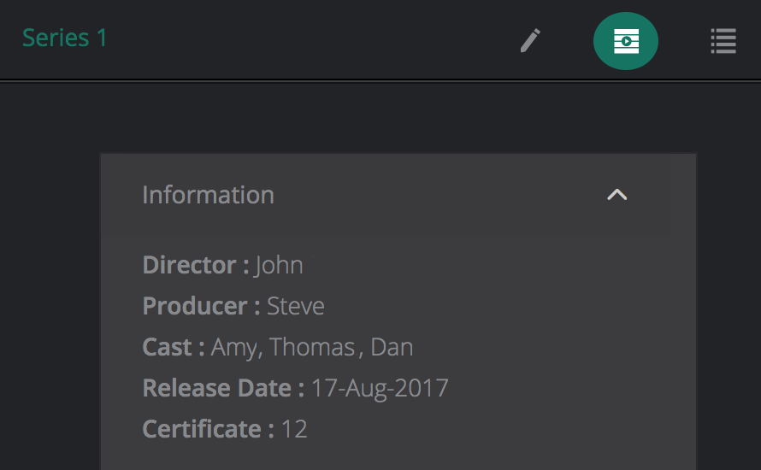Click the empty top bar beside Series 1
This screenshot has height=470, width=761.
pos(308,39)
